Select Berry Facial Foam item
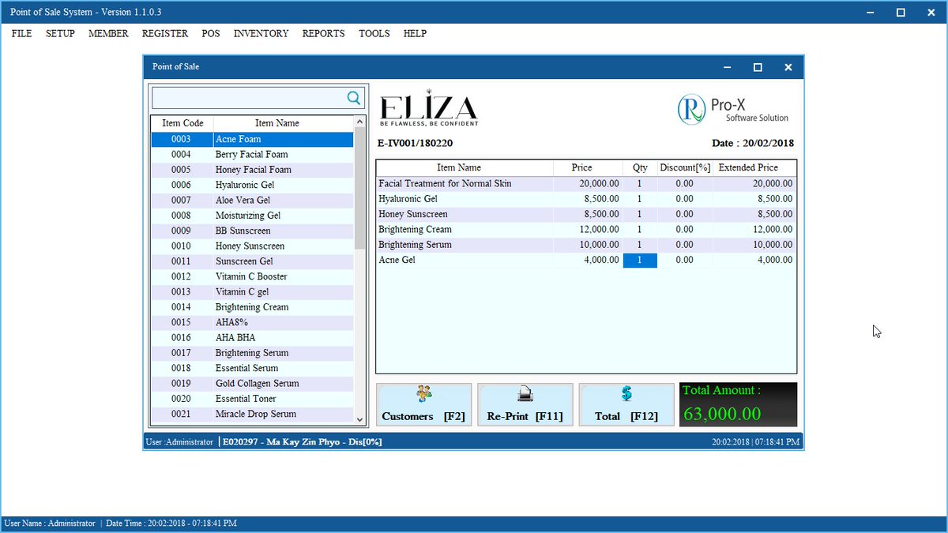948x533 pixels. click(x=252, y=155)
